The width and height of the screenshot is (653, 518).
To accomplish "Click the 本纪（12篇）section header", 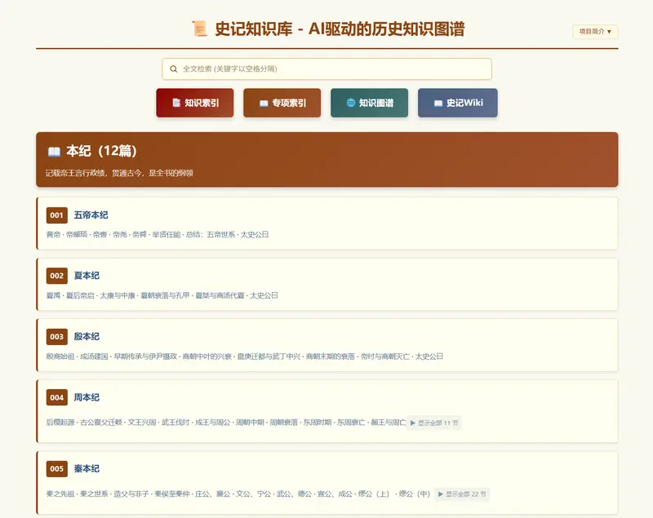I will tap(327, 159).
